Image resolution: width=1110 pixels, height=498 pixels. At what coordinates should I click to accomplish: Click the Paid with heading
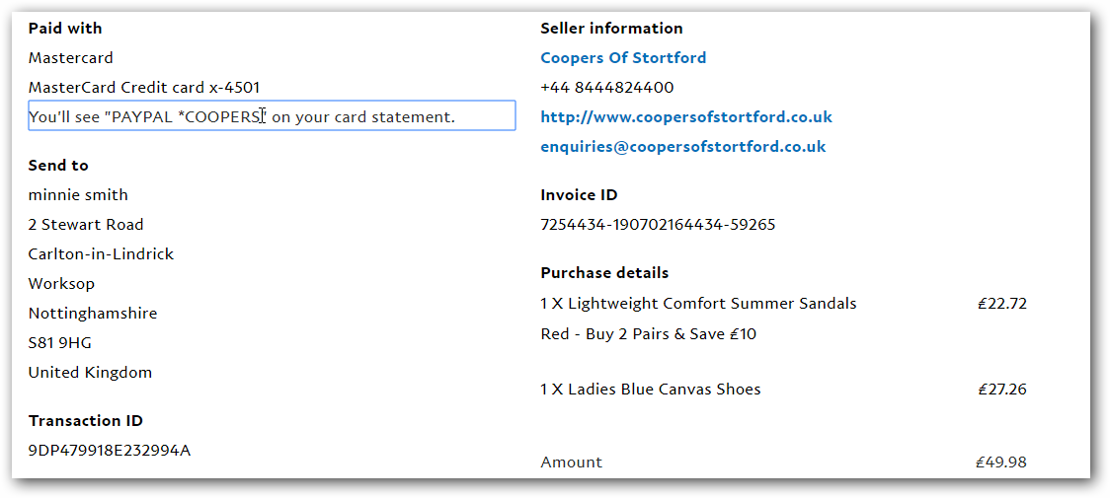click(x=65, y=29)
